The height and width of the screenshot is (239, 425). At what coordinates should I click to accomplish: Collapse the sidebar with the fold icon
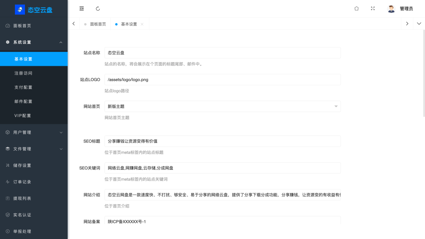(81, 8)
